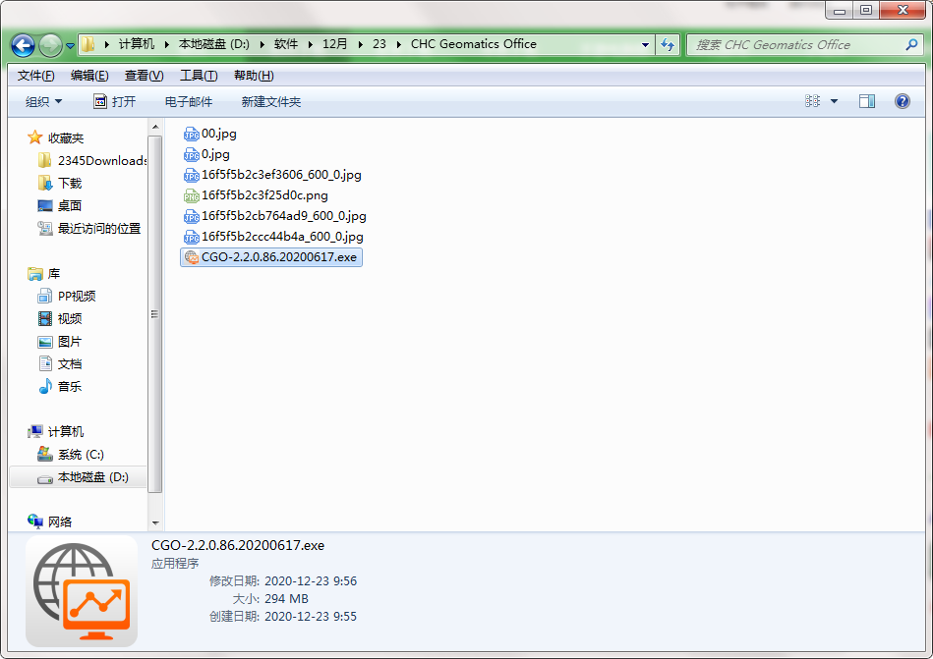Click the Help question mark icon
The height and width of the screenshot is (659, 933).
(x=902, y=100)
